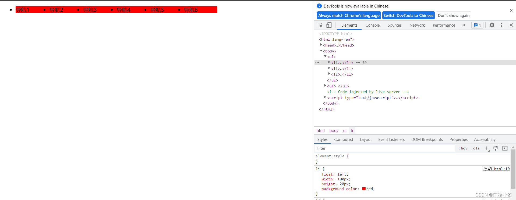Select the closing </ul> tag row
This screenshot has width=516, height=200.
(333, 80)
